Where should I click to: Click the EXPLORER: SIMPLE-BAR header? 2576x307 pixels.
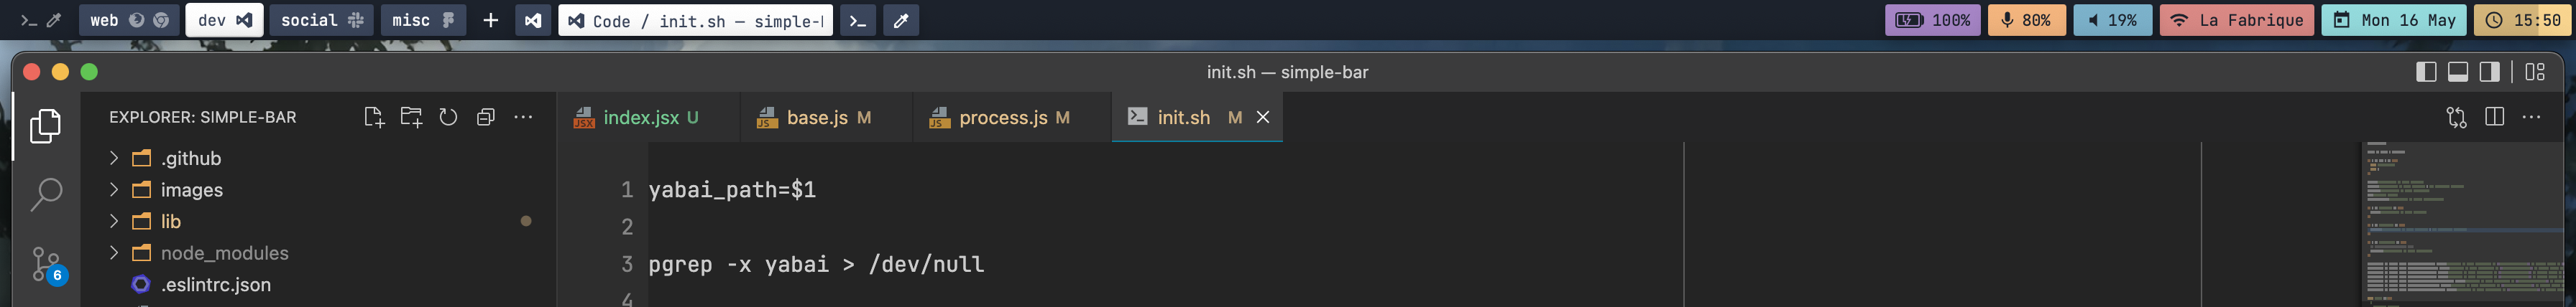(202, 118)
